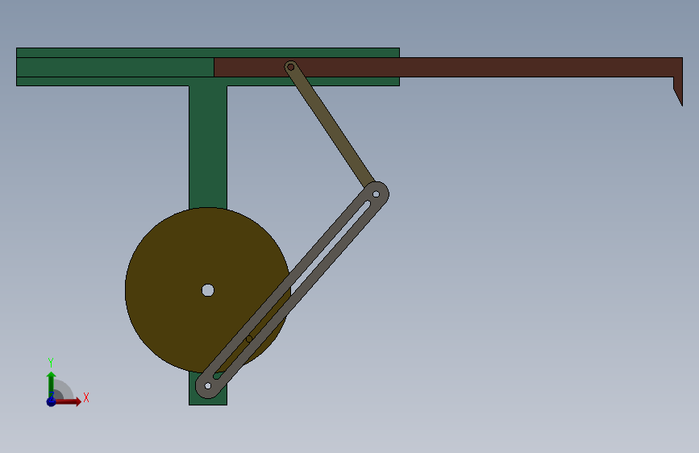Select the khaki connecting link

coord(332,126)
